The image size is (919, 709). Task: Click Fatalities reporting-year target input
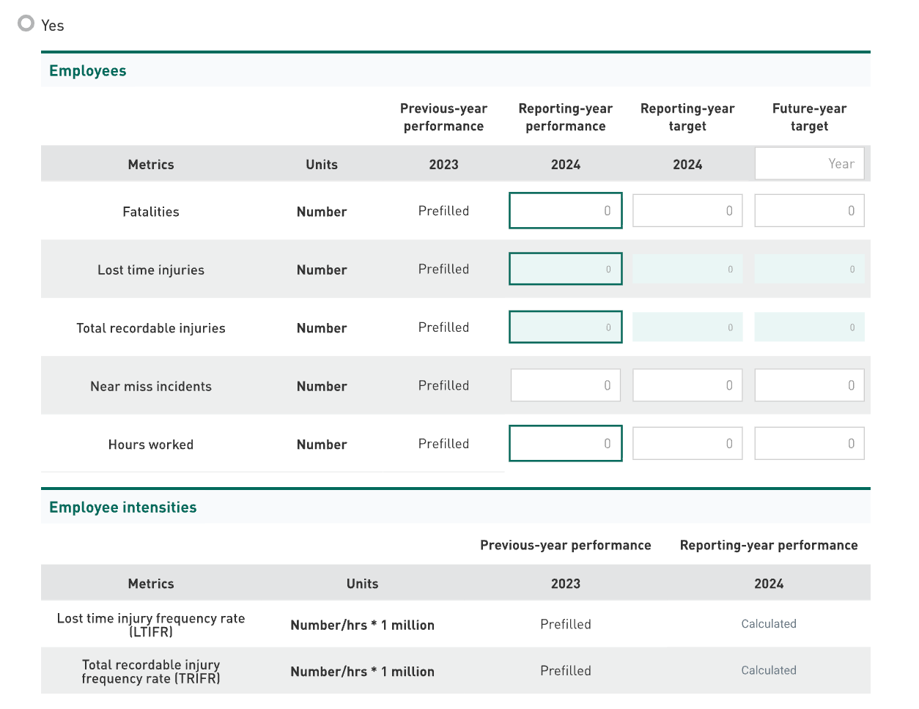687,211
